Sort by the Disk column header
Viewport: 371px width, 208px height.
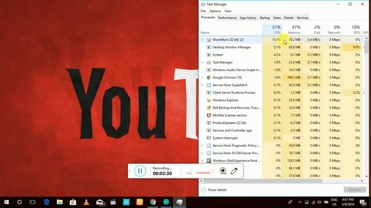pos(312,29)
